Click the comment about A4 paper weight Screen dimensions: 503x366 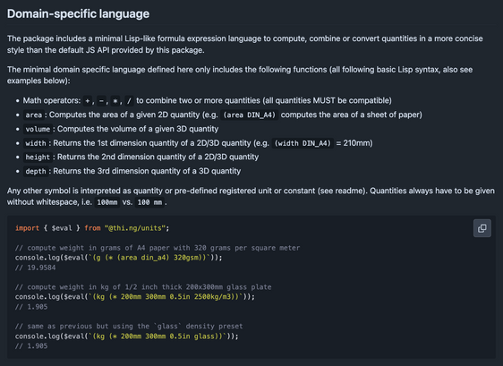(x=158, y=248)
